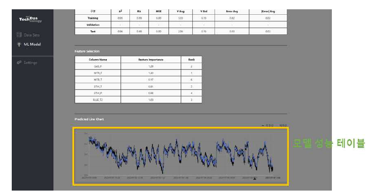Toggle the first legend series above chart

(268, 125)
